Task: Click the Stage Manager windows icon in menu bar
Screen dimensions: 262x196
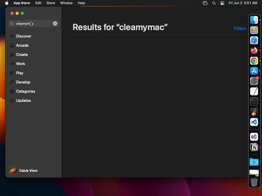Action: click(x=205, y=3)
